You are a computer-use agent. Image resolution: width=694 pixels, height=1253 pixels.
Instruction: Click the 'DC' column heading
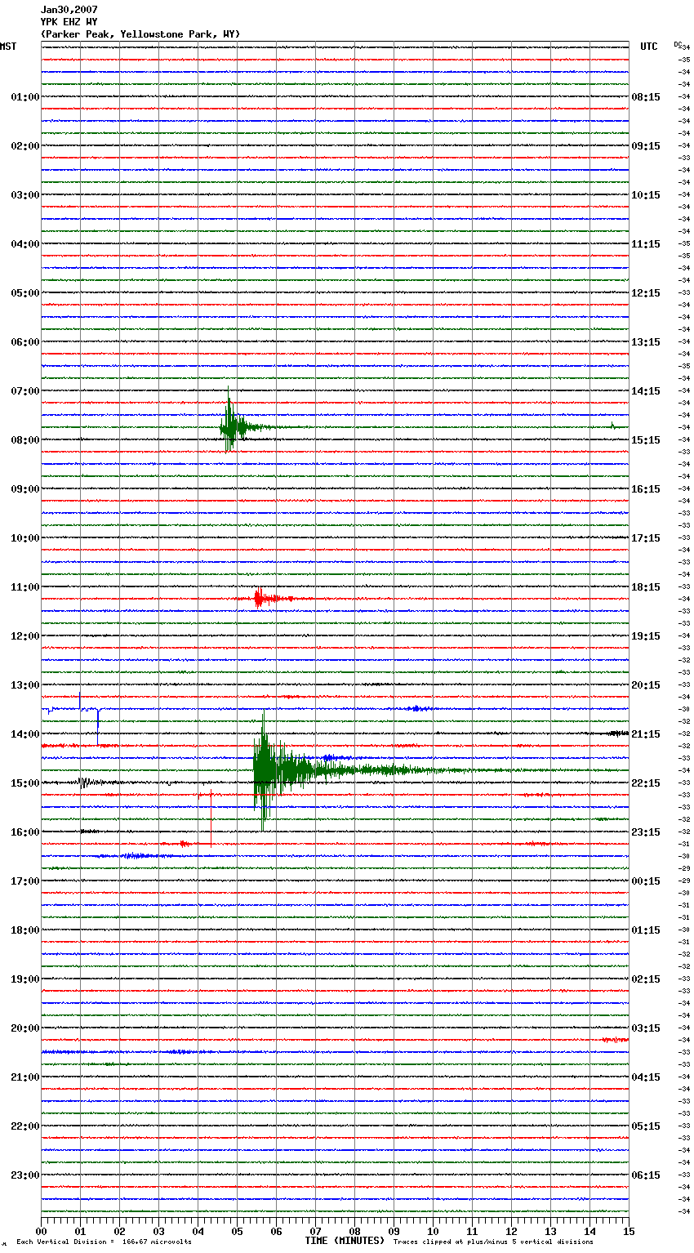tap(678, 44)
